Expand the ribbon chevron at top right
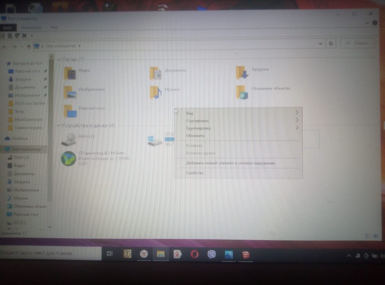The image size is (385, 285). (x=367, y=23)
